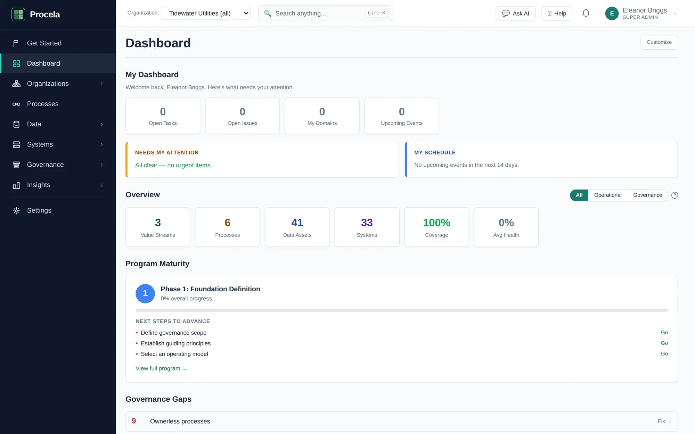The image size is (695, 434).
Task: Click the Customize button
Action: 659,42
